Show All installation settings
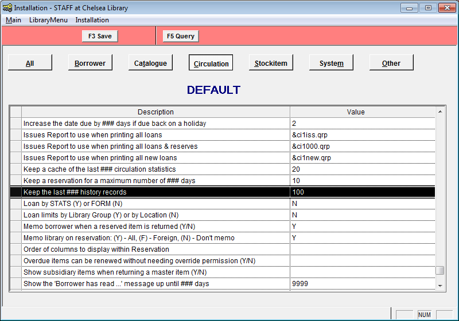The width and height of the screenshot is (459, 321). [x=30, y=62]
